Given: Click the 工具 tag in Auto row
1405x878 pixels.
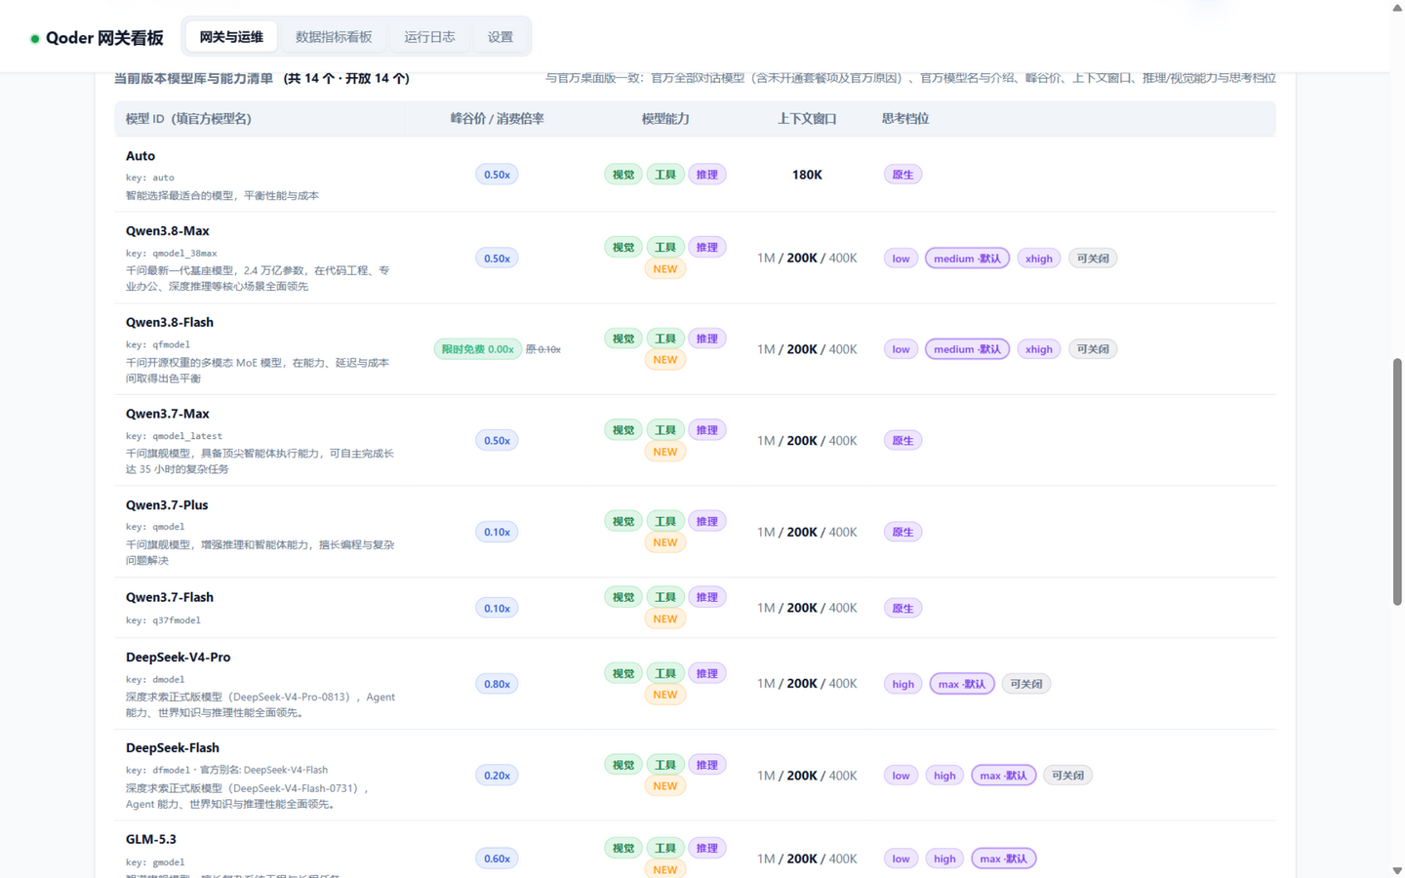Looking at the screenshot, I should tap(665, 175).
